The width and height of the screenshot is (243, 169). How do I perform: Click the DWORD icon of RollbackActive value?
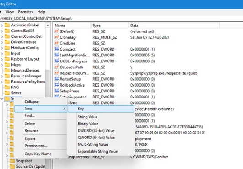(x=57, y=85)
